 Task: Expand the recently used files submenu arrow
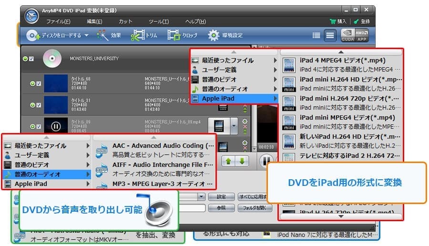(275, 61)
